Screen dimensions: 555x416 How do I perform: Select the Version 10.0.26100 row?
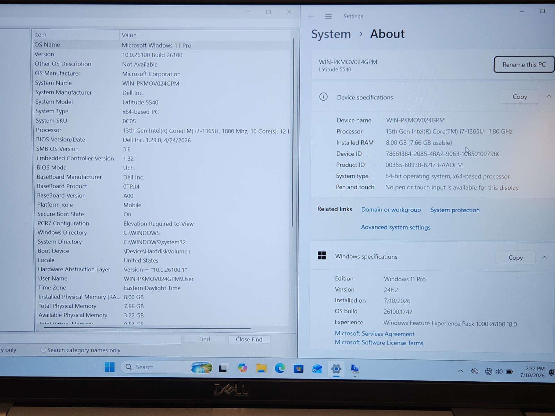click(161, 54)
